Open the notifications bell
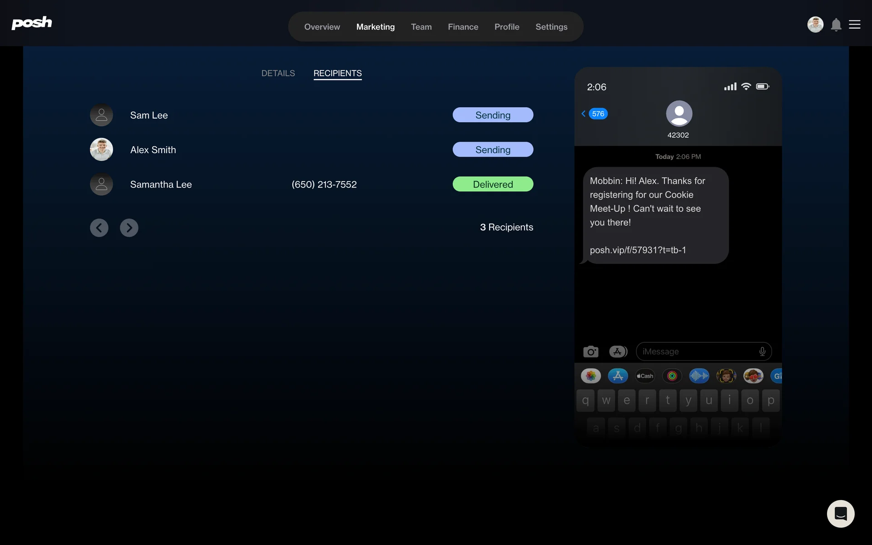 pyautogui.click(x=836, y=25)
